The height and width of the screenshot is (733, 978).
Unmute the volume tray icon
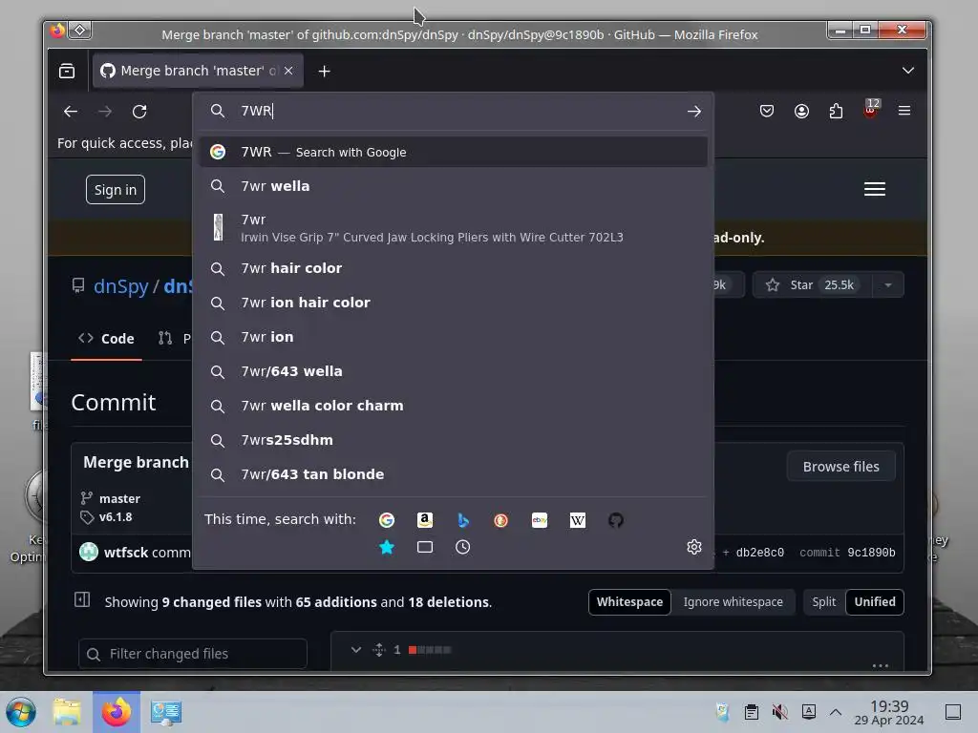pos(779,712)
